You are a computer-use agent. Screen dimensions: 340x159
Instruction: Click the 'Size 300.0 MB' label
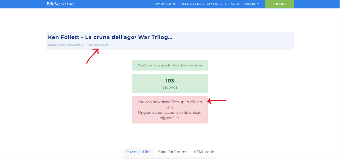click(97, 45)
